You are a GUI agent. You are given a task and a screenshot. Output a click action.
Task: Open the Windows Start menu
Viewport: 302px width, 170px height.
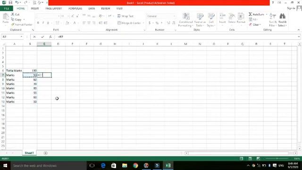click(5, 166)
